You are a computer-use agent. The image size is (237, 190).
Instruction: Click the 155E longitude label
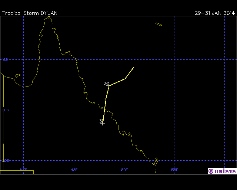174,170
